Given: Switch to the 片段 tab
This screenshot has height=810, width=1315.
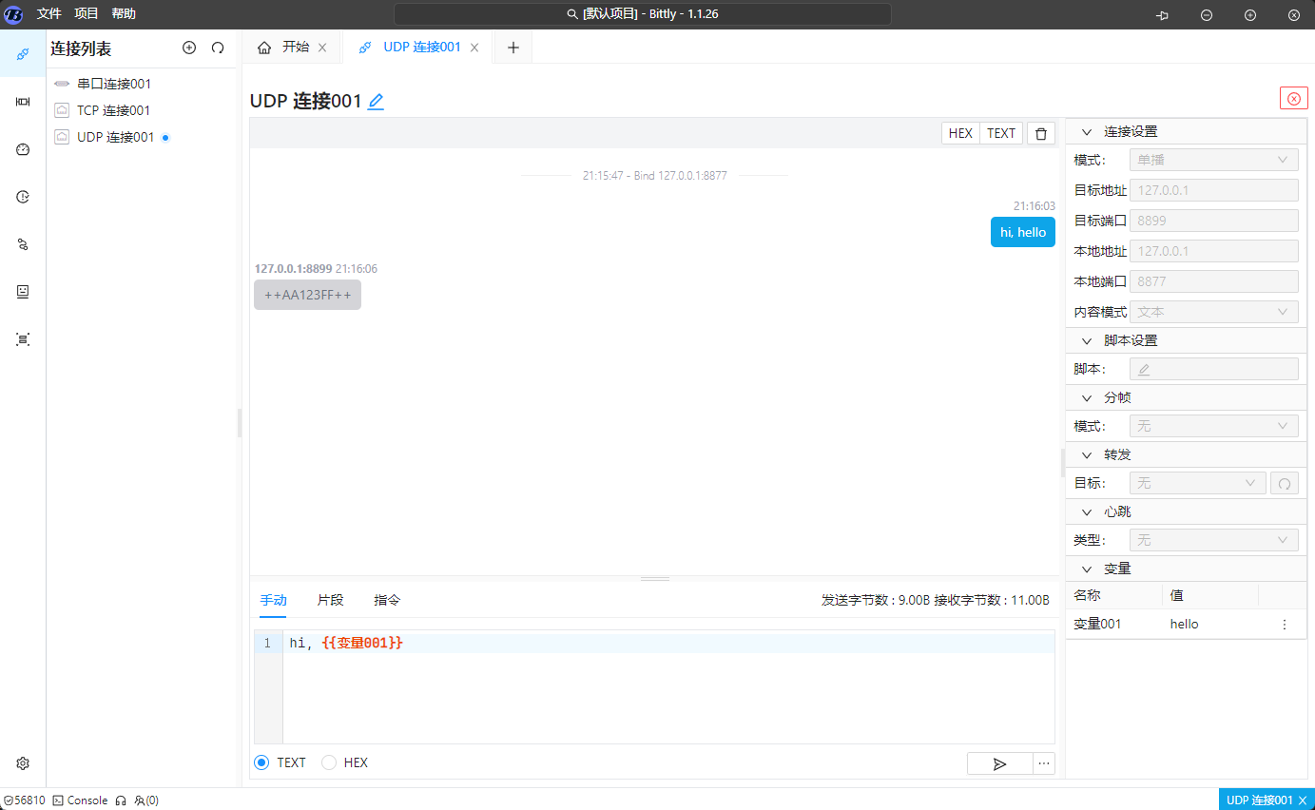Looking at the screenshot, I should coord(330,600).
